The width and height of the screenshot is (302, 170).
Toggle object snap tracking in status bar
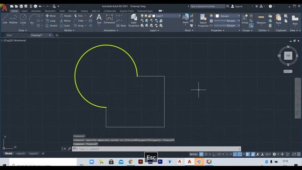point(235,154)
